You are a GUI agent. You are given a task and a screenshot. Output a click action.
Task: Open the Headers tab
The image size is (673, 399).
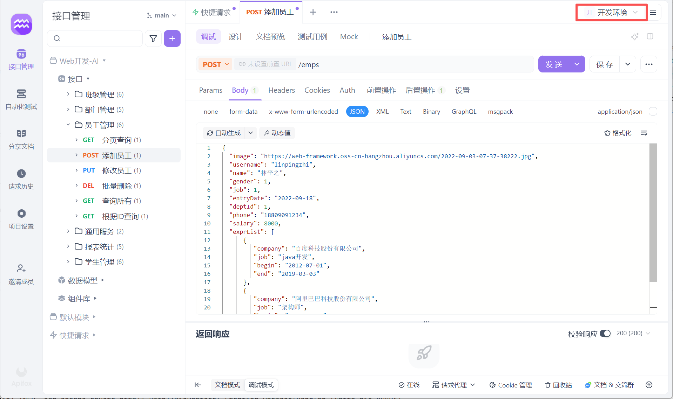coord(282,90)
